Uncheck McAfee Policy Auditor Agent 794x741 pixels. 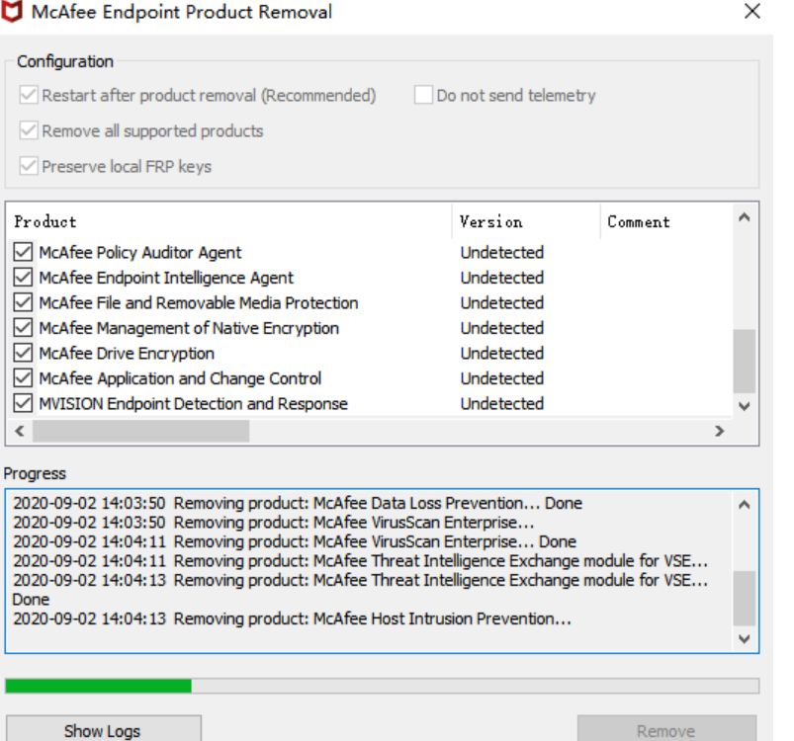tap(23, 252)
